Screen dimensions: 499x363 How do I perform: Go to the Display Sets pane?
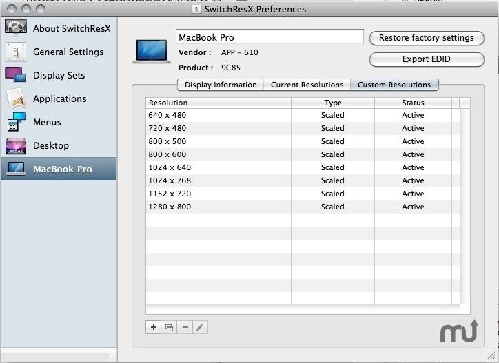click(59, 75)
